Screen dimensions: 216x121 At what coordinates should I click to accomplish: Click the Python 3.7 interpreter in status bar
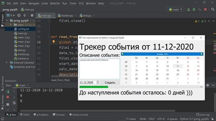194,119
